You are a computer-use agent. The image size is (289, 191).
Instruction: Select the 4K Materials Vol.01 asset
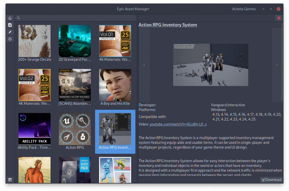pos(115,43)
